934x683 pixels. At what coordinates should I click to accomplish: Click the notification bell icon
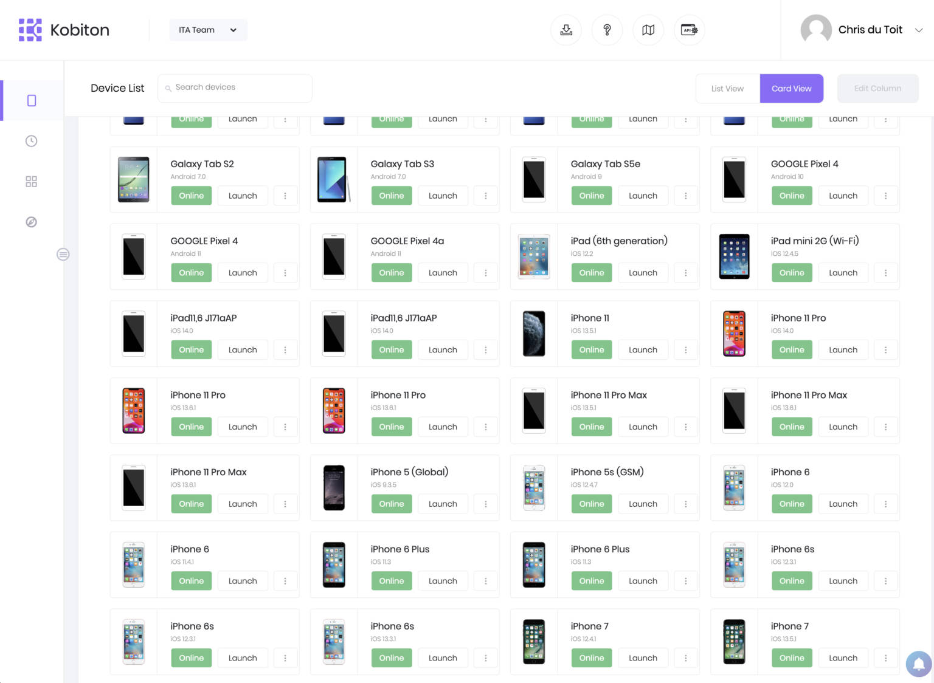point(919,664)
